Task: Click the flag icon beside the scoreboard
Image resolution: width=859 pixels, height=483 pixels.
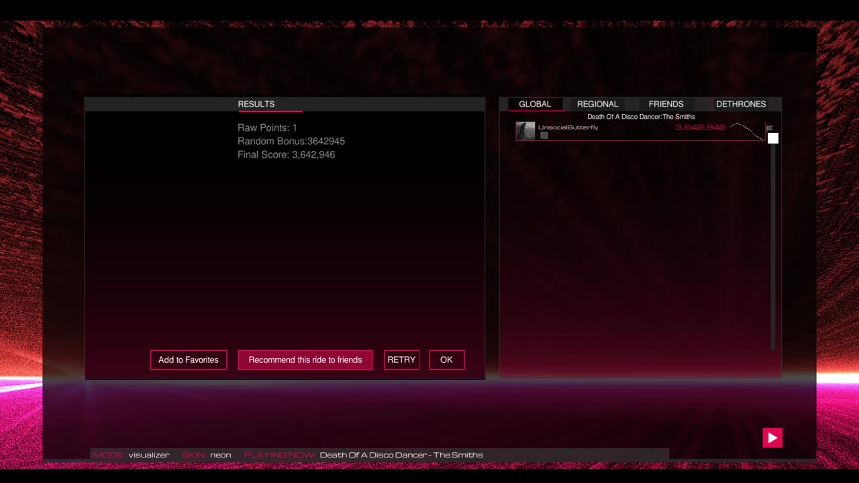Action: (770, 127)
